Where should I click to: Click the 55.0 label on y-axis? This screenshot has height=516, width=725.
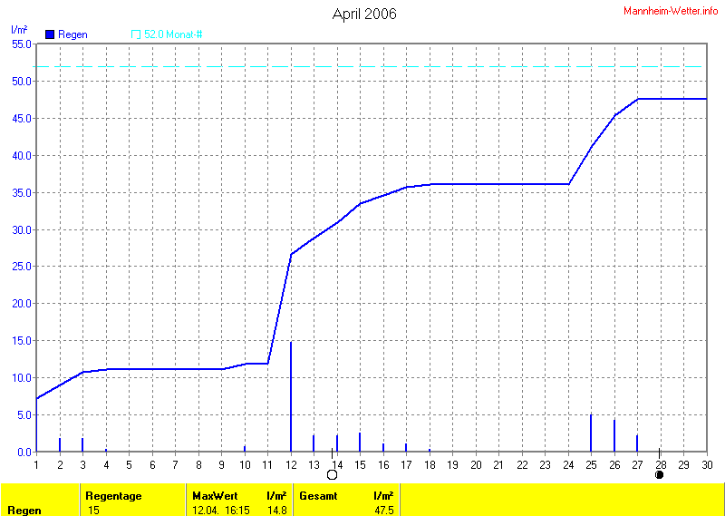pyautogui.click(x=22, y=44)
